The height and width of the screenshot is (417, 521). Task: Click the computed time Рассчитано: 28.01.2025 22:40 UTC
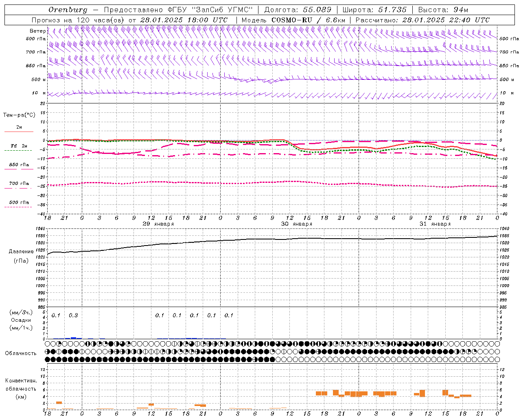point(422,20)
